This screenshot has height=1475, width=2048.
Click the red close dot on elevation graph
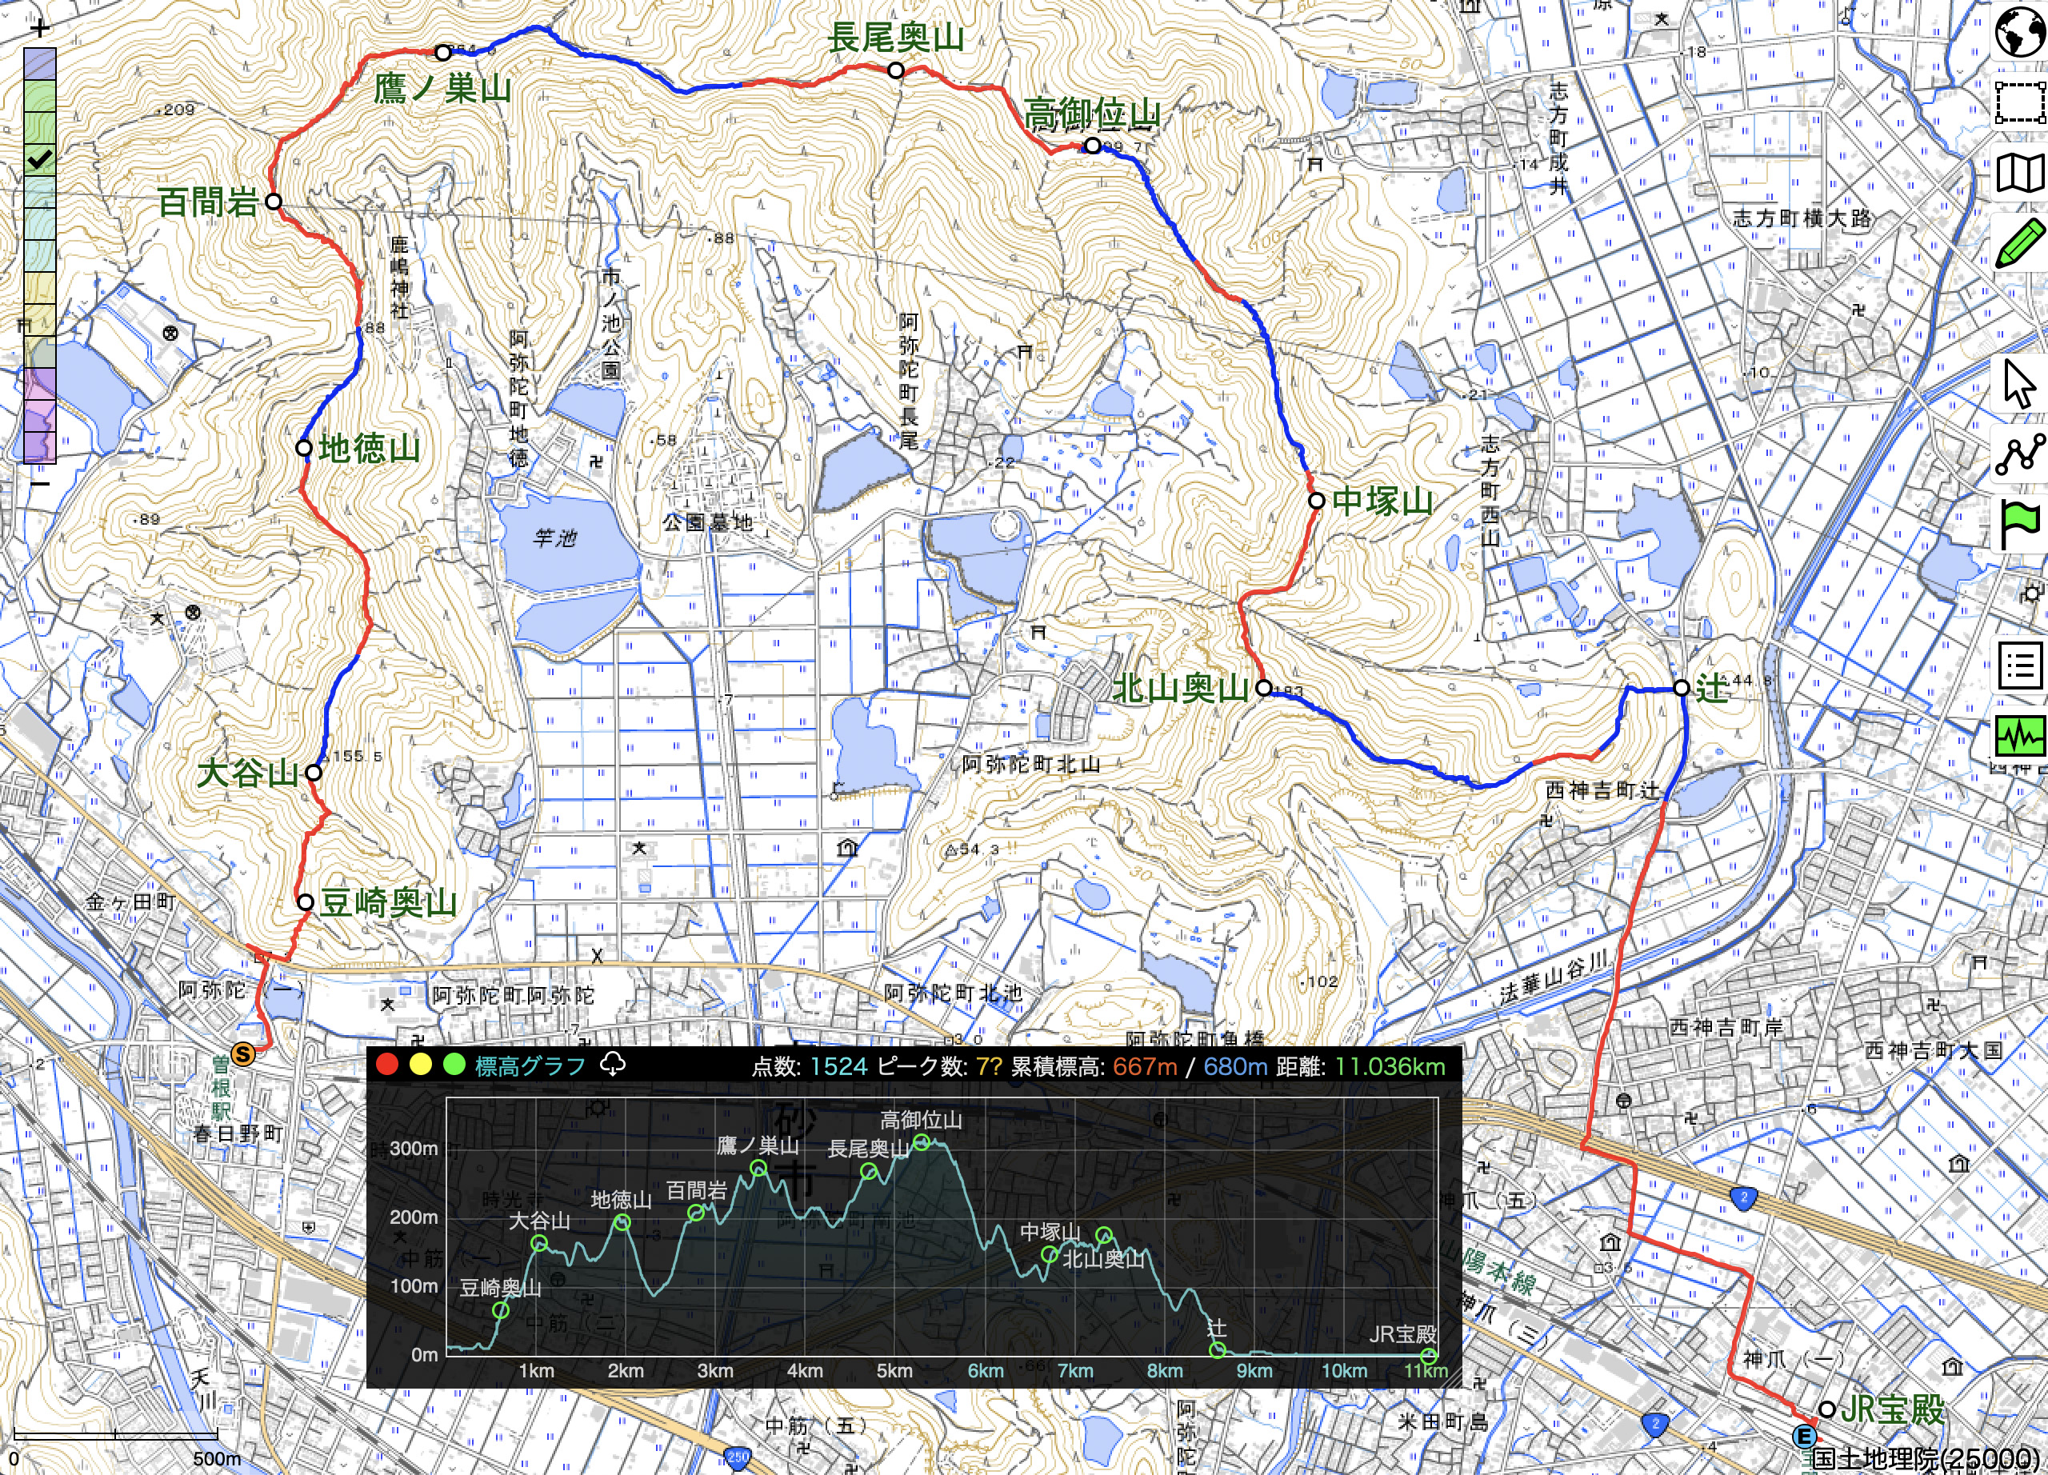pos(387,1065)
